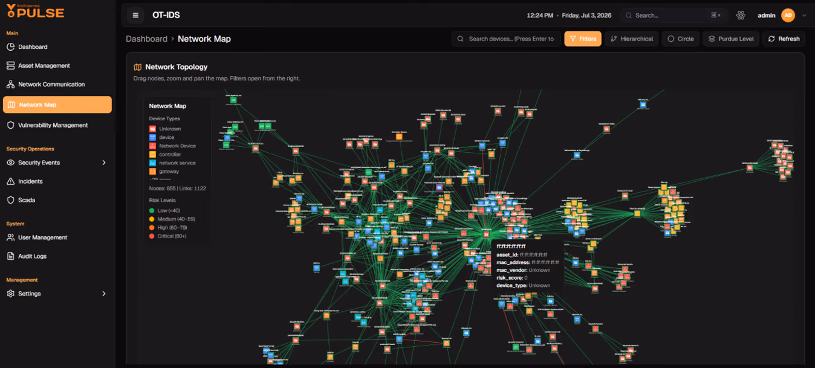Select Network Map in the sidebar
This screenshot has height=368, width=815.
pyautogui.click(x=57, y=104)
